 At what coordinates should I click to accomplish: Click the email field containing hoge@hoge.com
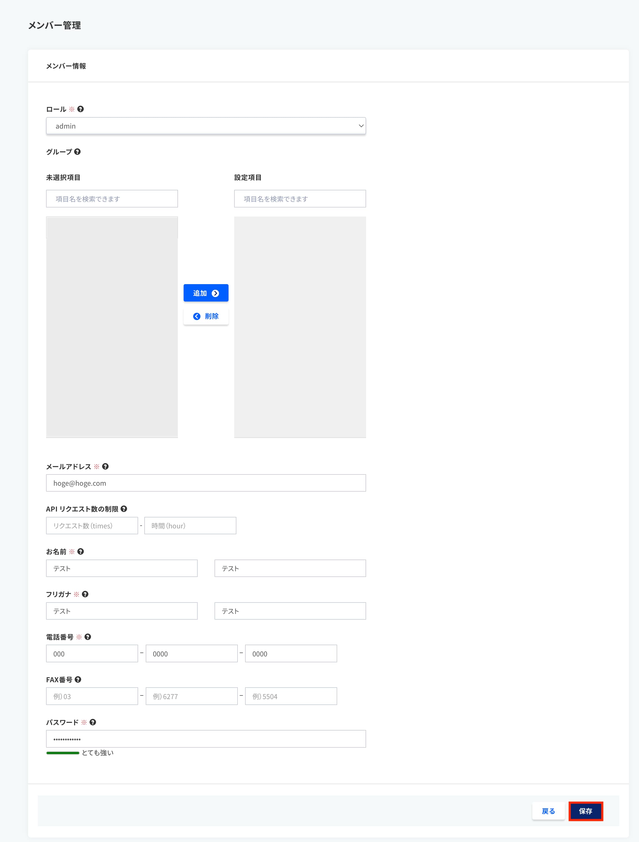click(x=206, y=483)
